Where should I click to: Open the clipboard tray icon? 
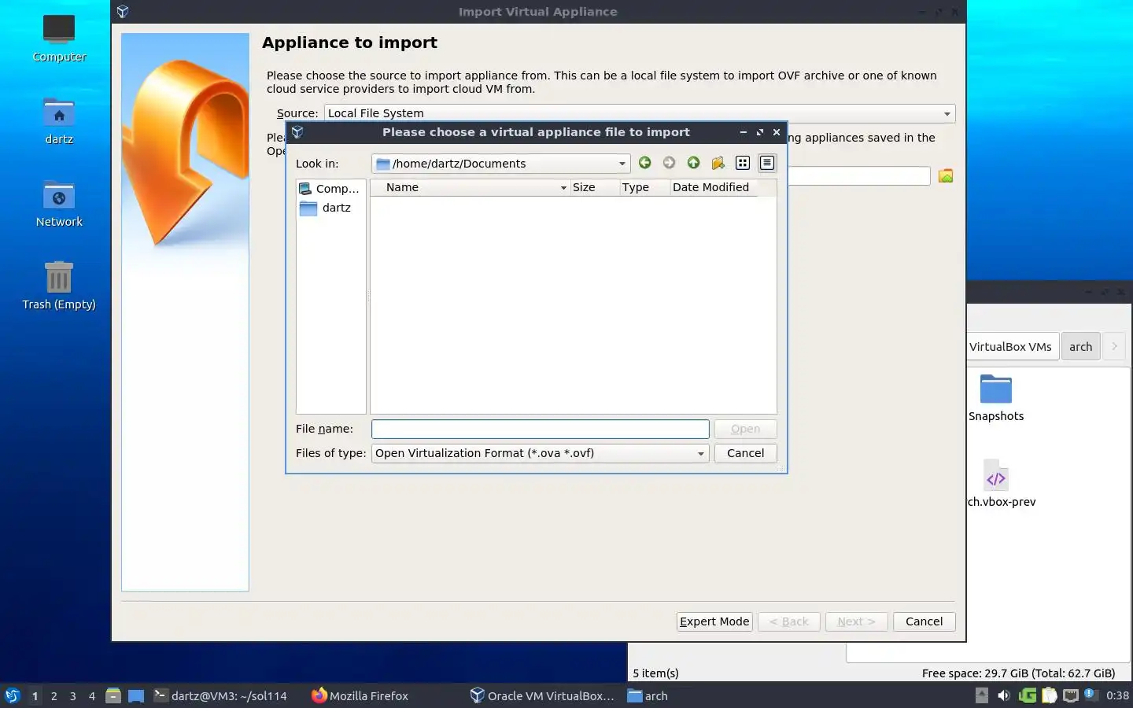click(x=1049, y=695)
